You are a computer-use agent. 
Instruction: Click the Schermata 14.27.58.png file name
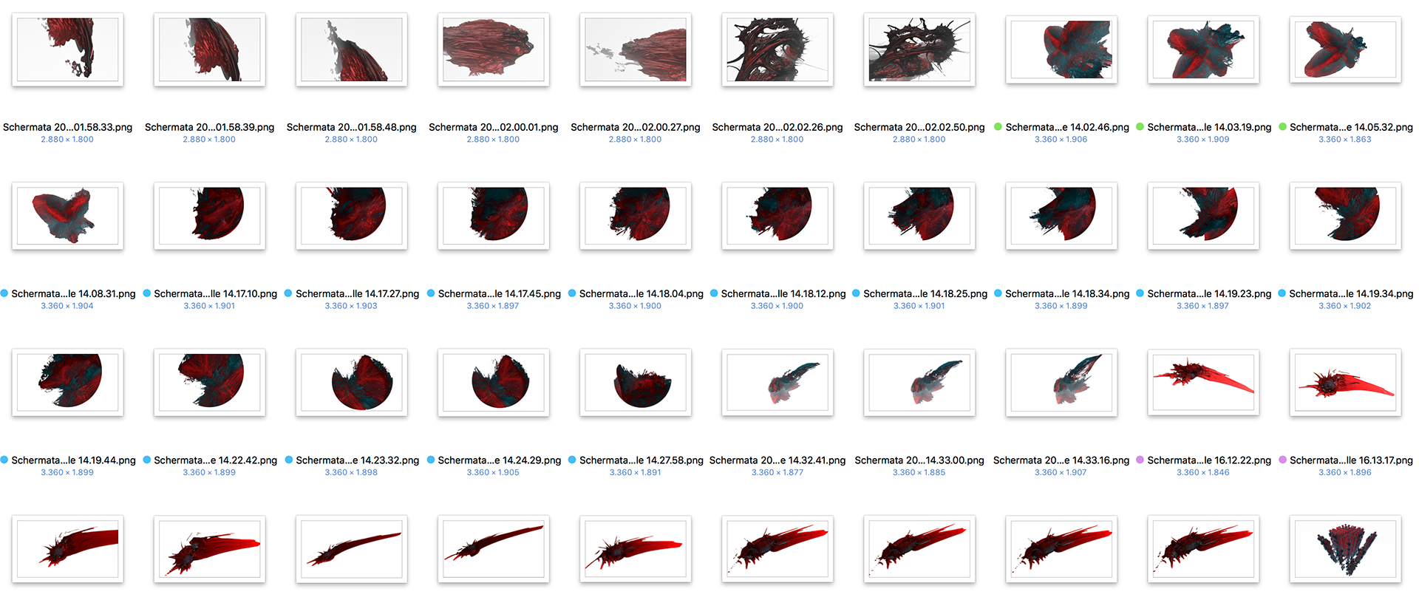point(642,460)
